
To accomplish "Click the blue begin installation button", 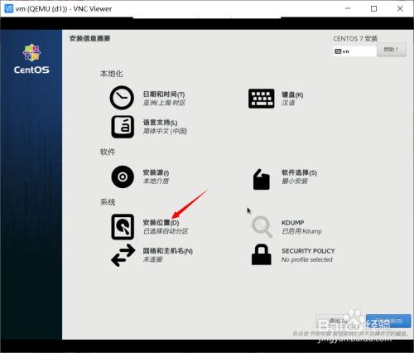I will click(388, 321).
